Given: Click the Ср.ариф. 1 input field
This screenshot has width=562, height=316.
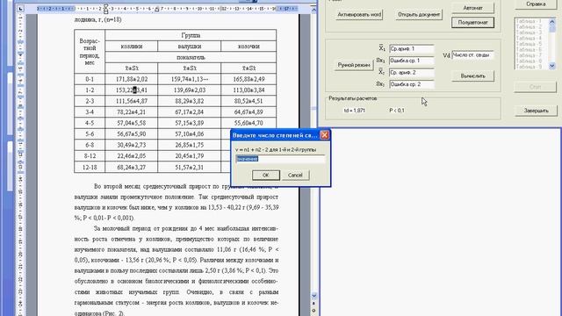Looking at the screenshot, I should 412,48.
